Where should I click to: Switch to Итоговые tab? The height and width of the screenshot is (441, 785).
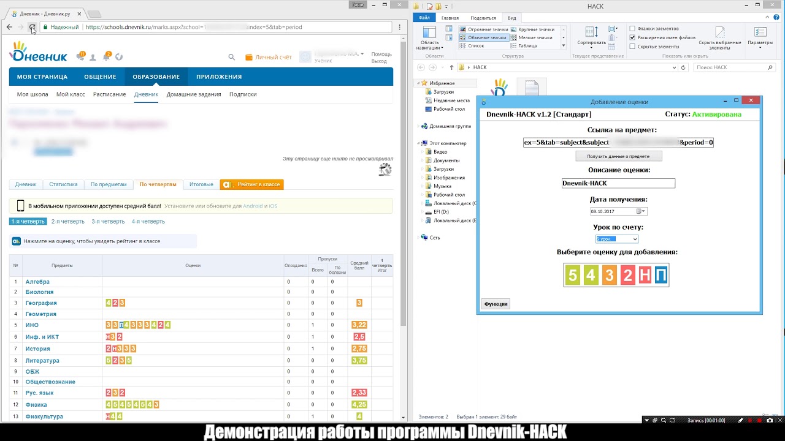201,184
